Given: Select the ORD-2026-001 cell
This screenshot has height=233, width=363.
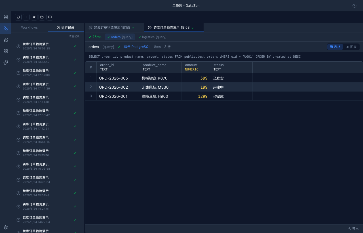Looking at the screenshot, I should [x=118, y=96].
